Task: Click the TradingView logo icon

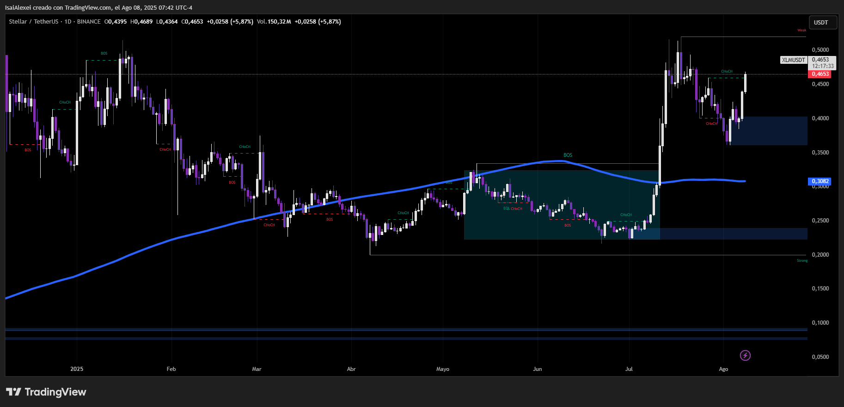Action: point(14,392)
